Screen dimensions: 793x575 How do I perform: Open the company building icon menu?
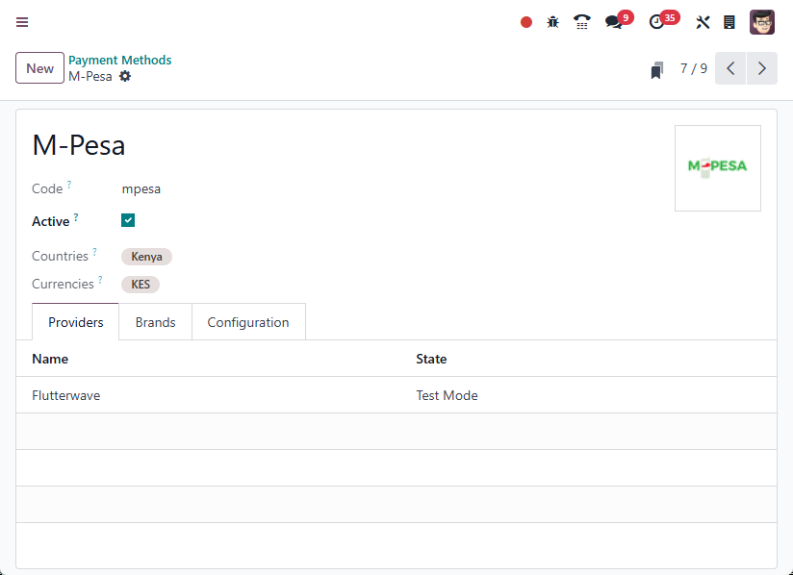[x=729, y=22]
